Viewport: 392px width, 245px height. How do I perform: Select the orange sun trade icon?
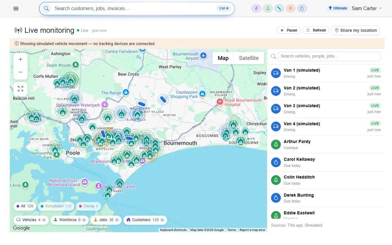pyautogui.click(x=290, y=8)
